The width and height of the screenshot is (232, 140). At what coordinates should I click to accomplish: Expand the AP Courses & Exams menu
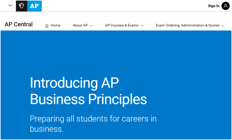pos(124,26)
